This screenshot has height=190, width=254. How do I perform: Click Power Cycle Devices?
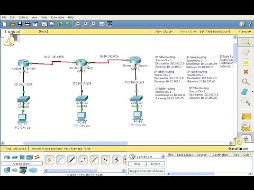click(x=47, y=149)
